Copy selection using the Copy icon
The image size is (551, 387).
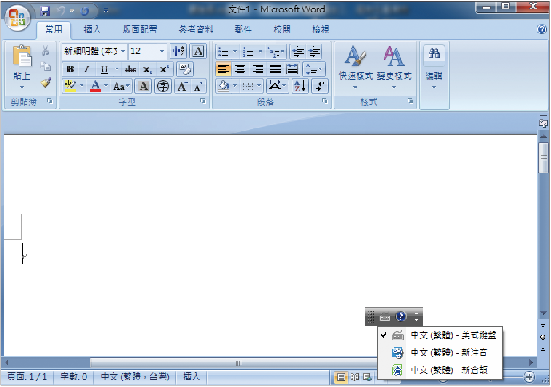[x=45, y=66]
